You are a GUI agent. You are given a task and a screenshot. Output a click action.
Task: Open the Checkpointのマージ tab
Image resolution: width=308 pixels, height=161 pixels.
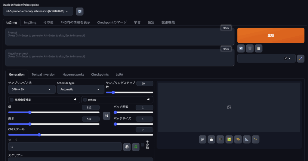coord(112,22)
